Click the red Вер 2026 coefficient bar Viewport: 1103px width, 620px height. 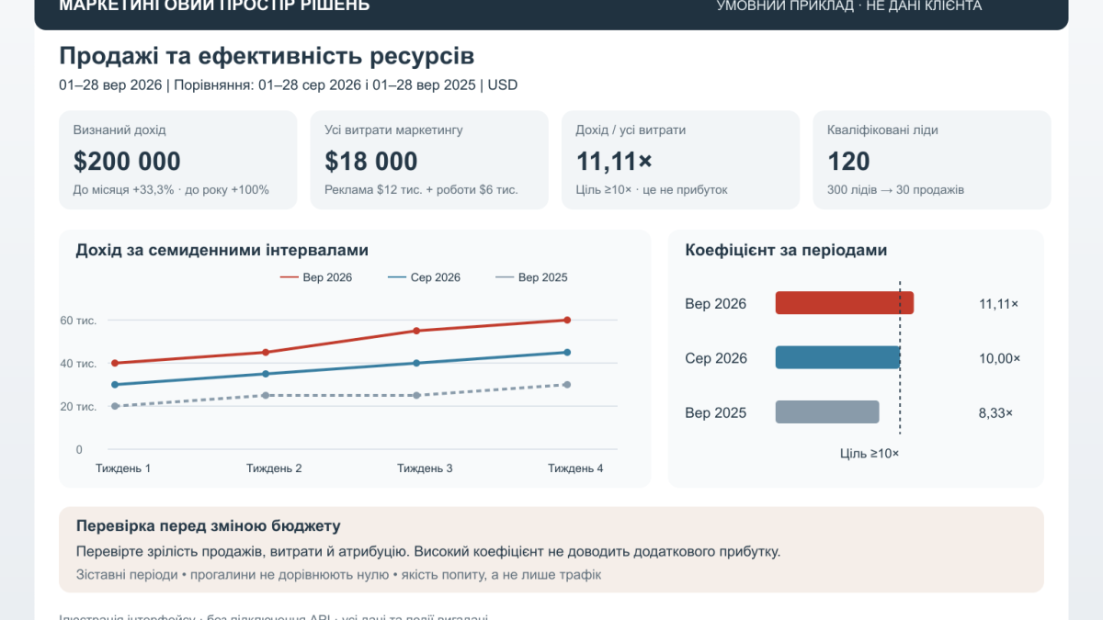tap(845, 303)
